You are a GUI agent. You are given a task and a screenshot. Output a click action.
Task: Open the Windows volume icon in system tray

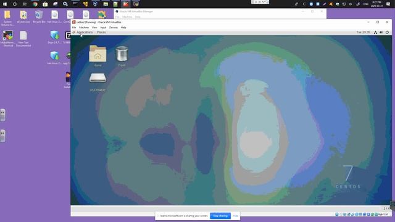coord(351,4)
